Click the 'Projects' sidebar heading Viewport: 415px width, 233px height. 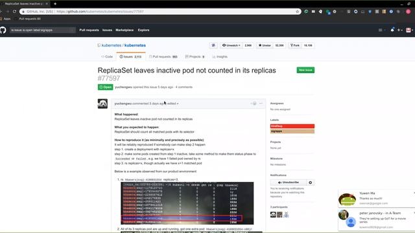tap(276, 142)
